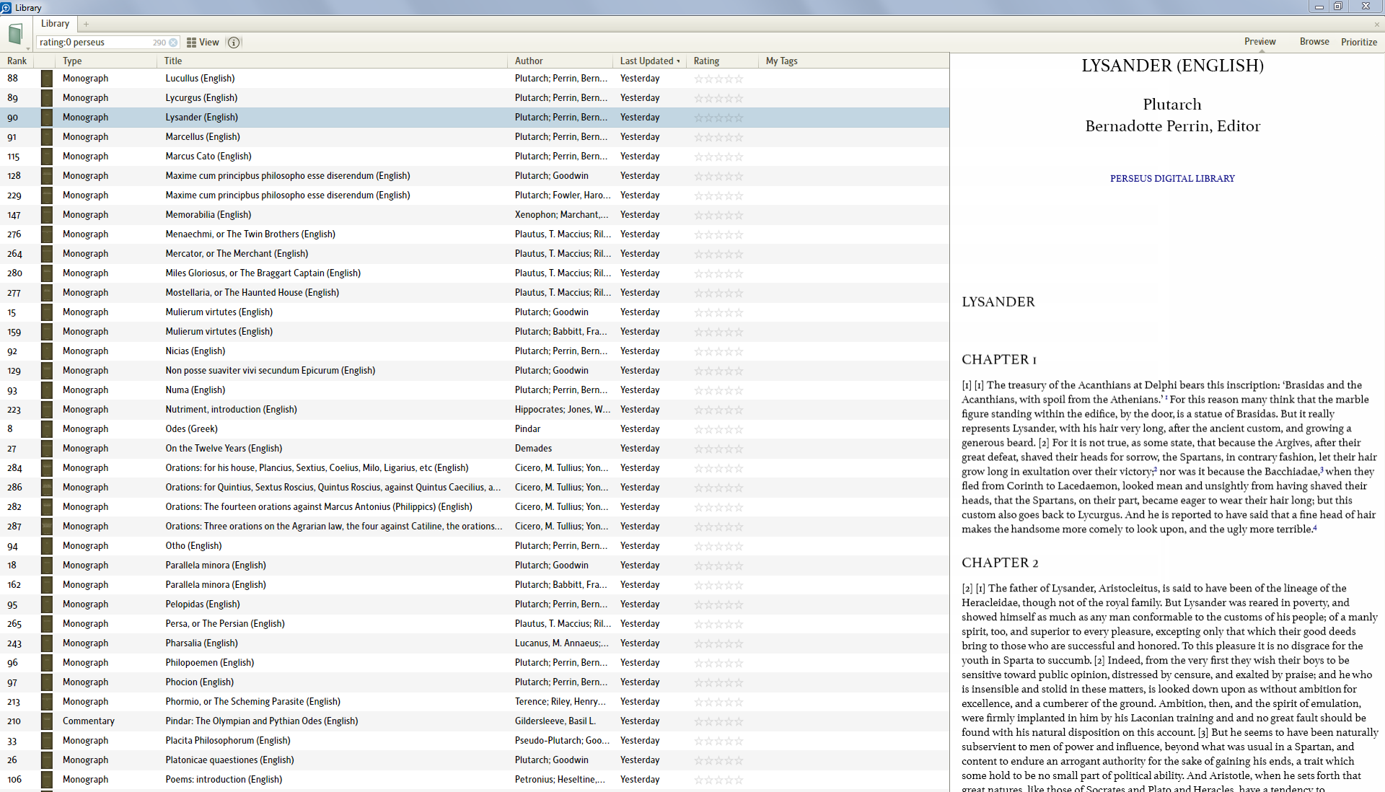Select the Phormio, or The Scheming Parasite row
Image resolution: width=1385 pixels, height=792 pixels.
click(x=252, y=702)
